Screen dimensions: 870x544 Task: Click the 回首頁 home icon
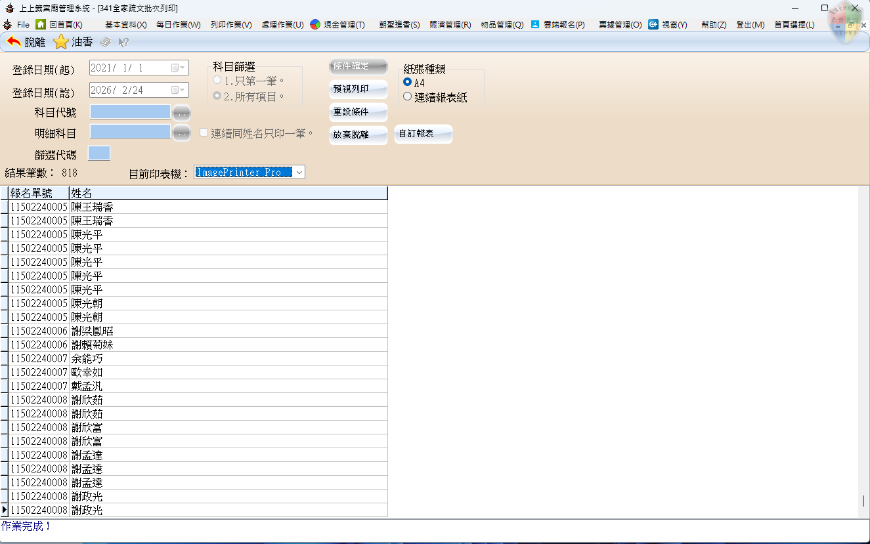pos(41,24)
